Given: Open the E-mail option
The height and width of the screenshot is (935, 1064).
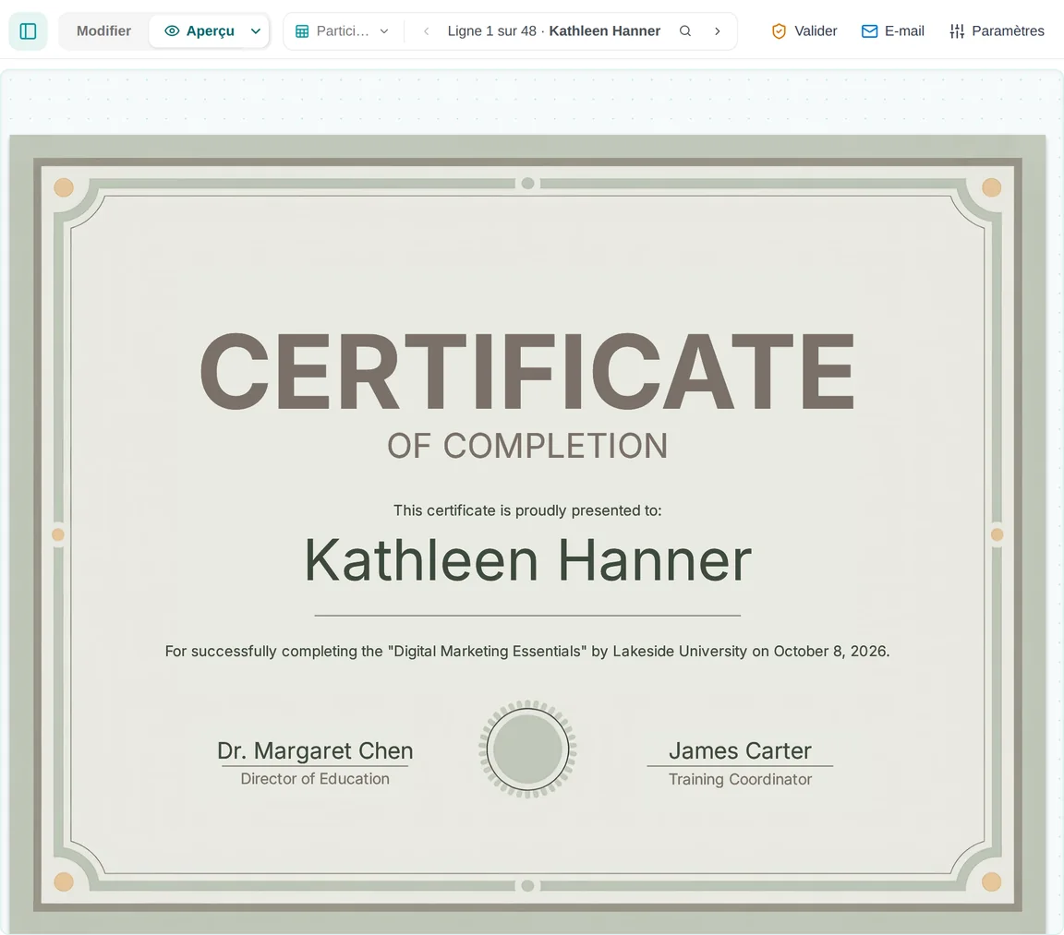Looking at the screenshot, I should point(892,31).
